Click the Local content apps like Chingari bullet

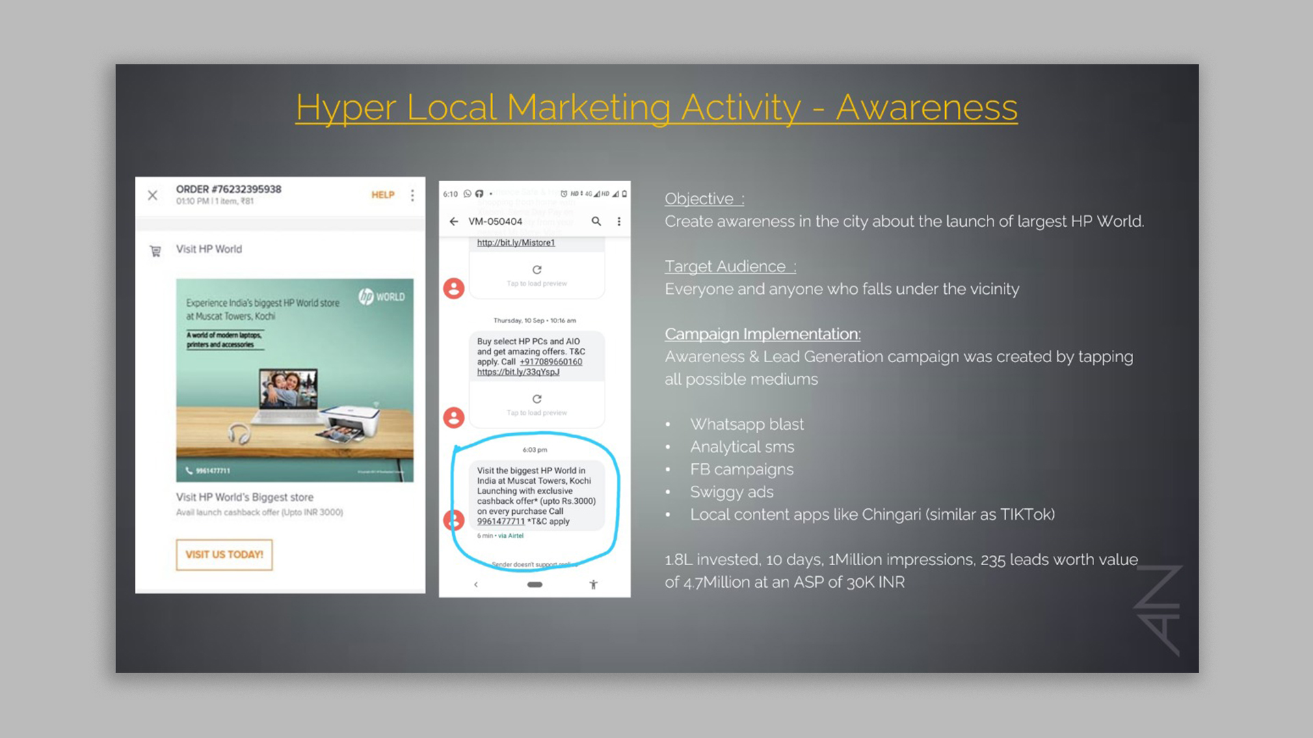click(873, 515)
